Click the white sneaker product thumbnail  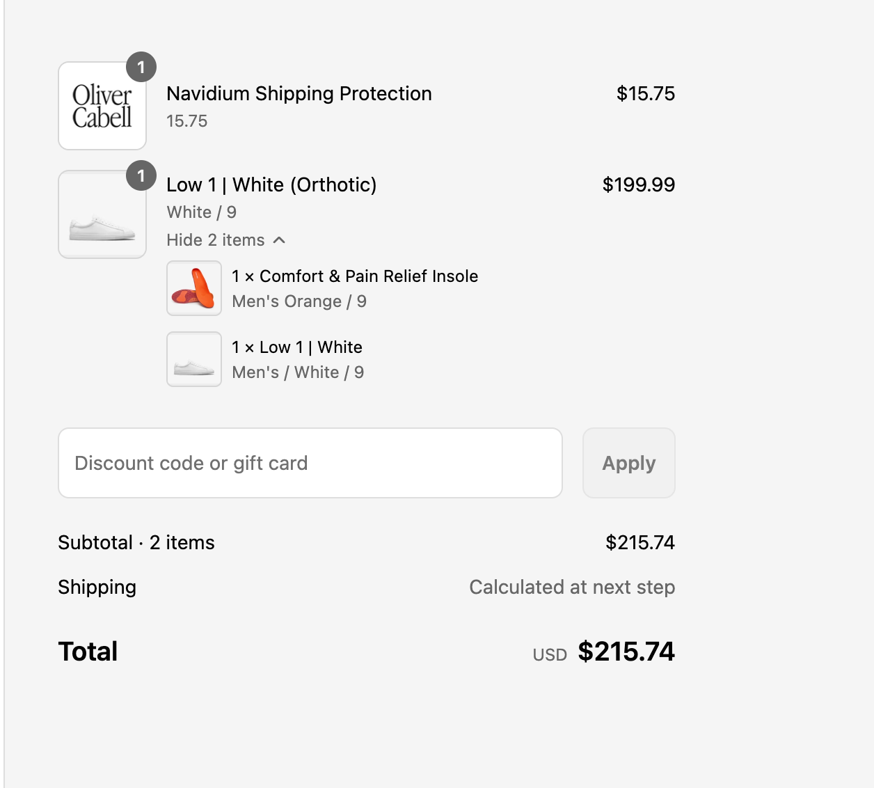102,214
